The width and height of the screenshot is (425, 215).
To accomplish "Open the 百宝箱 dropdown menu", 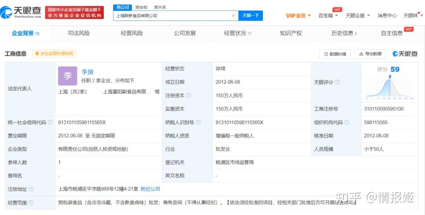I will (x=328, y=16).
